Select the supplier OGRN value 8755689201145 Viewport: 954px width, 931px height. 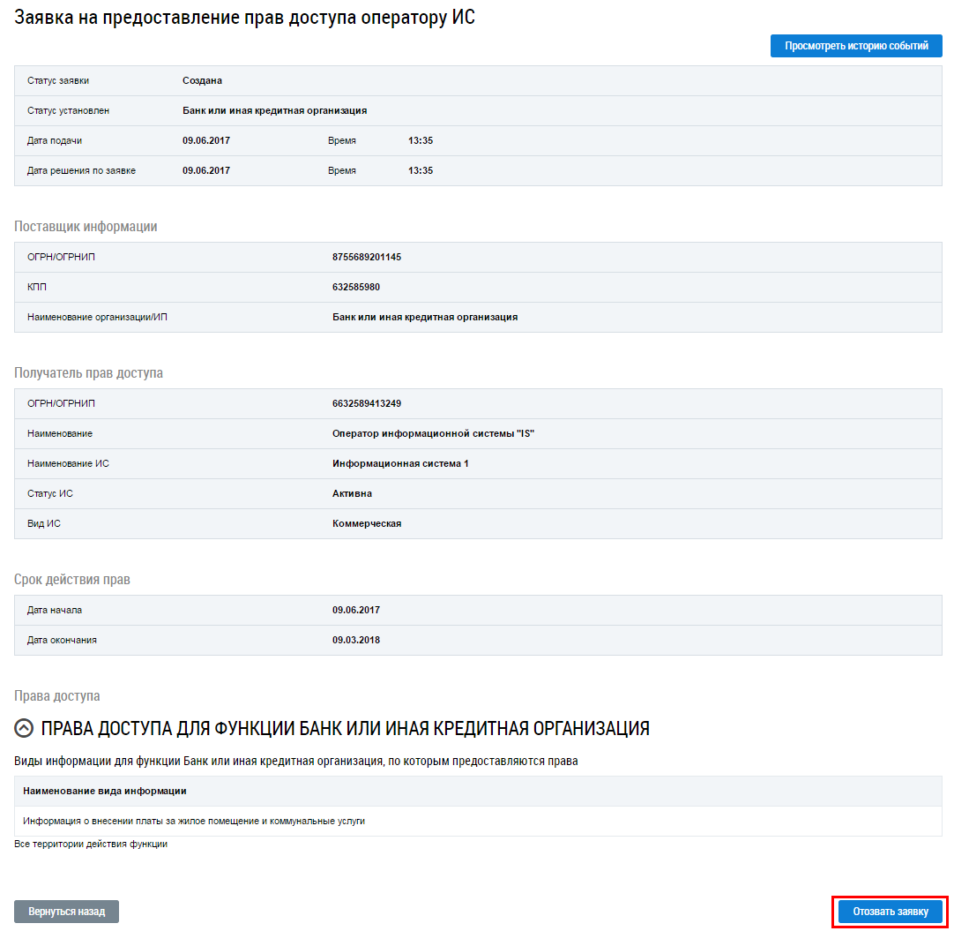coord(366,257)
